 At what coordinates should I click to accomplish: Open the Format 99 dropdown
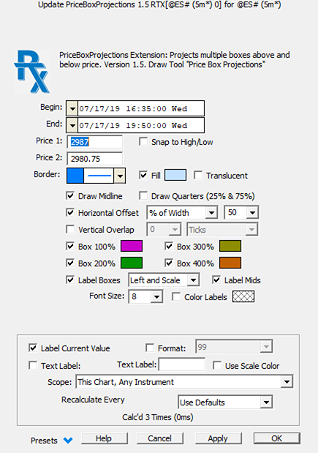pyautogui.click(x=234, y=347)
